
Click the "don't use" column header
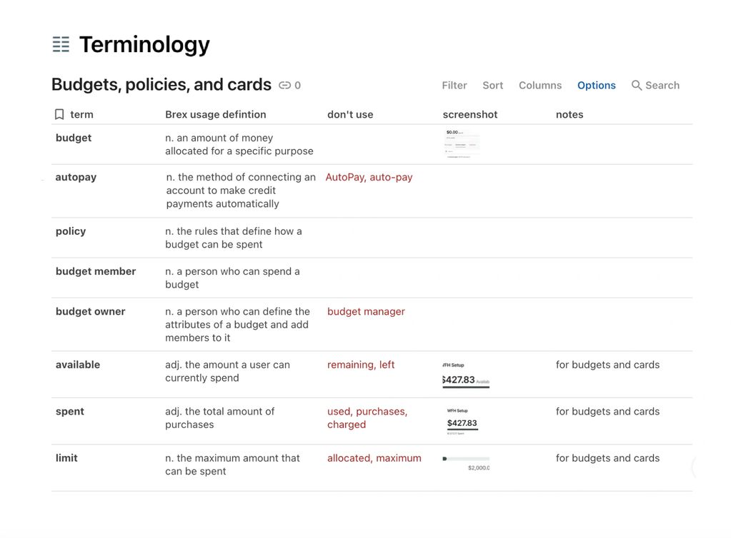[350, 114]
